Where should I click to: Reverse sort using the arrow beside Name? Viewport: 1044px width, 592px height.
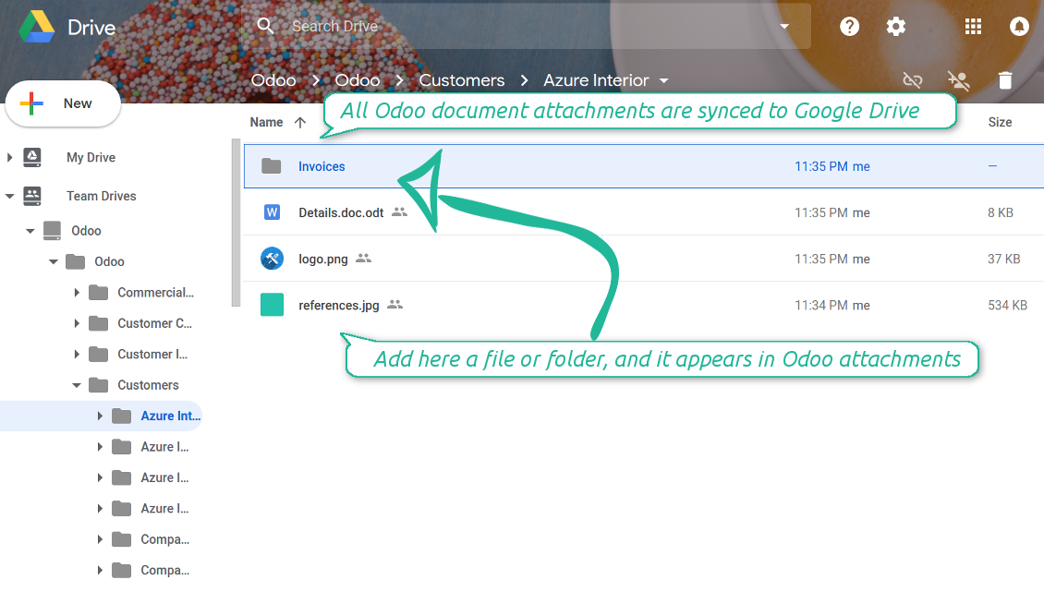[x=300, y=123]
